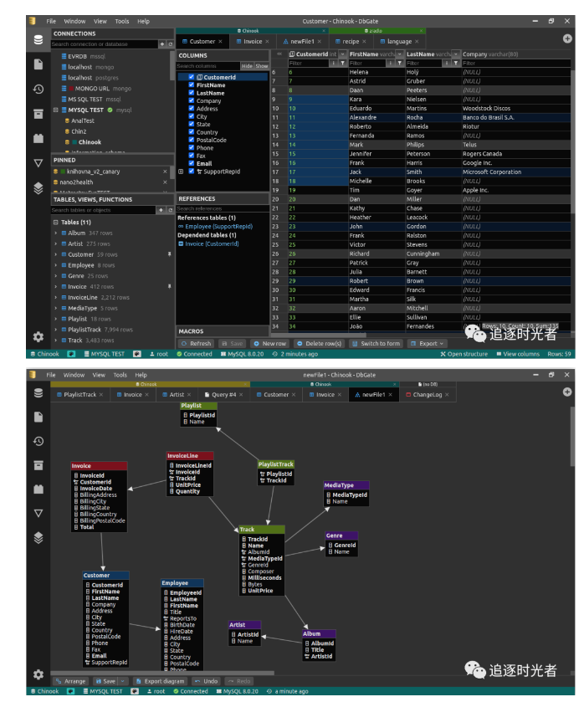Open PlaylistTrack tab in newFile1 window
This screenshot has width=584, height=702.
(x=80, y=394)
